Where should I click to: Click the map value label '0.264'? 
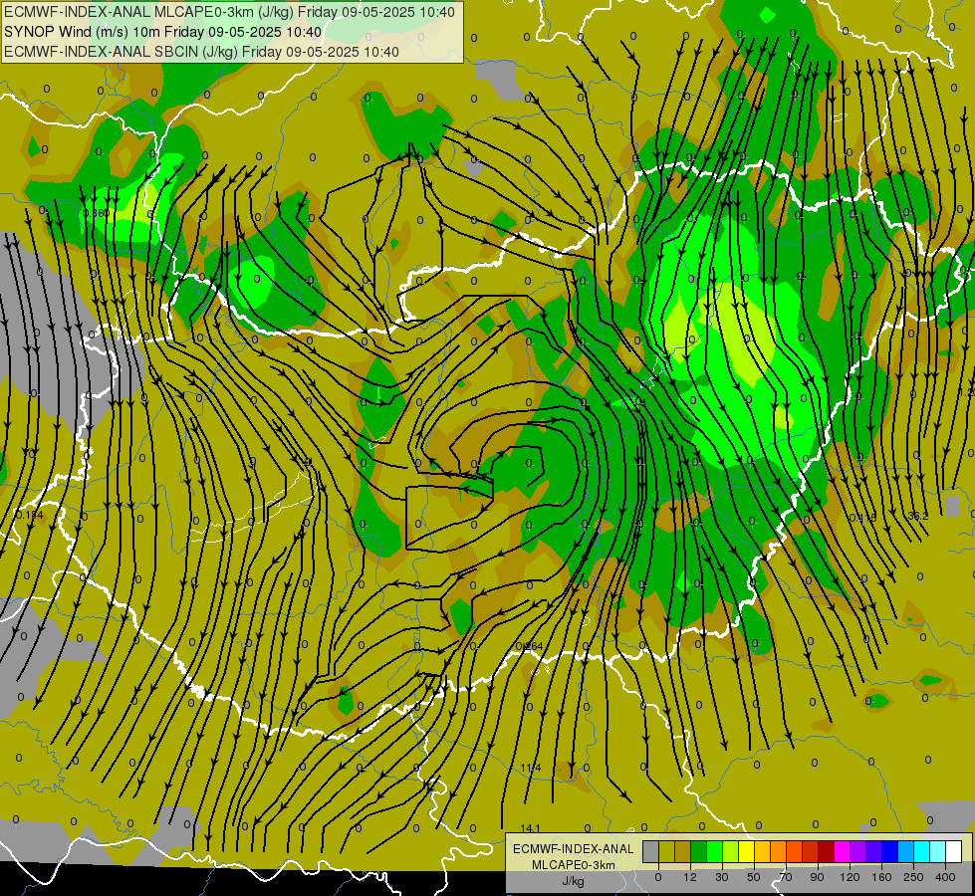click(529, 646)
